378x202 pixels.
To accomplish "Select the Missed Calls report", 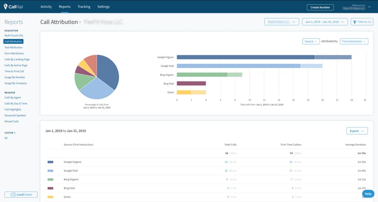I will point(11,122).
